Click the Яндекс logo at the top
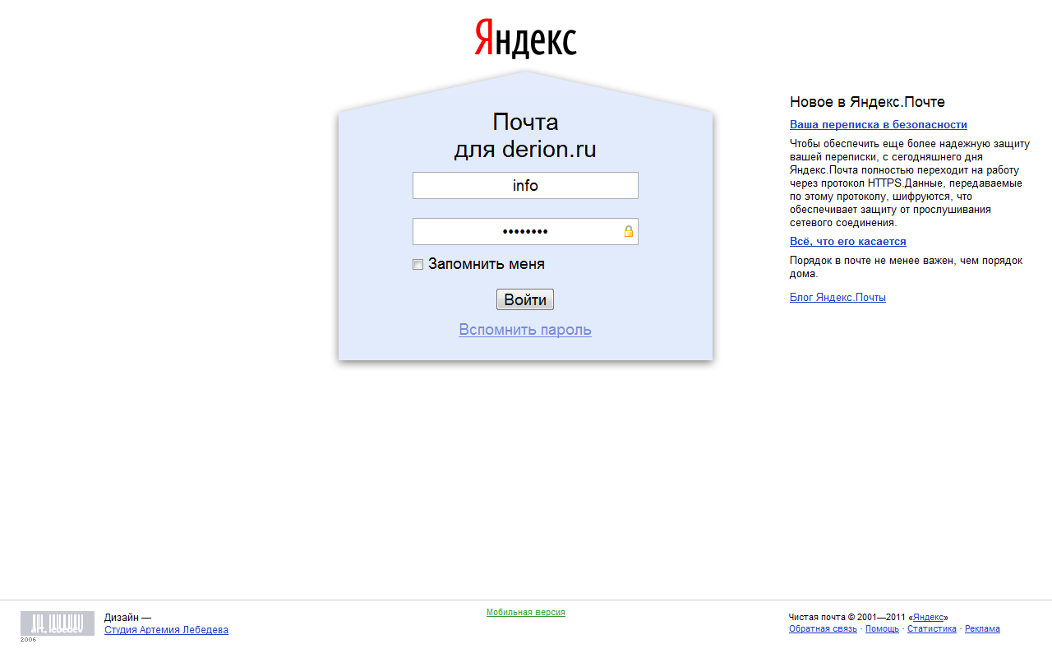This screenshot has height=658, width=1052. (525, 39)
